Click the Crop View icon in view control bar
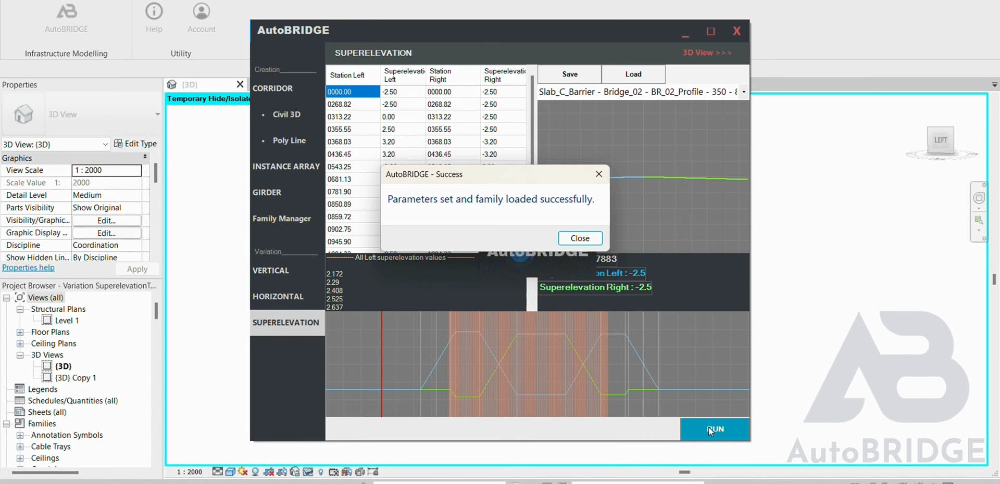Screen dimensions: 1000x484 point(269,472)
